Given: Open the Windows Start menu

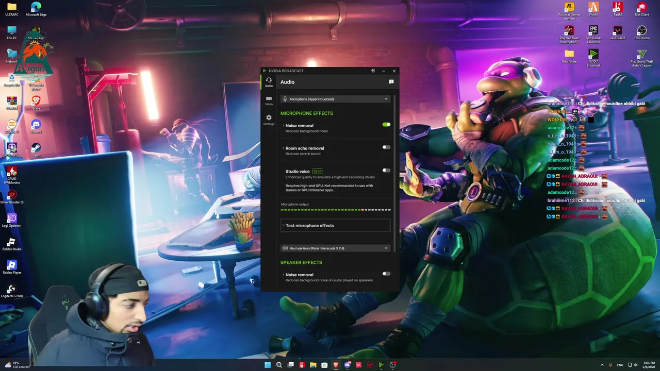Looking at the screenshot, I should click(x=268, y=365).
